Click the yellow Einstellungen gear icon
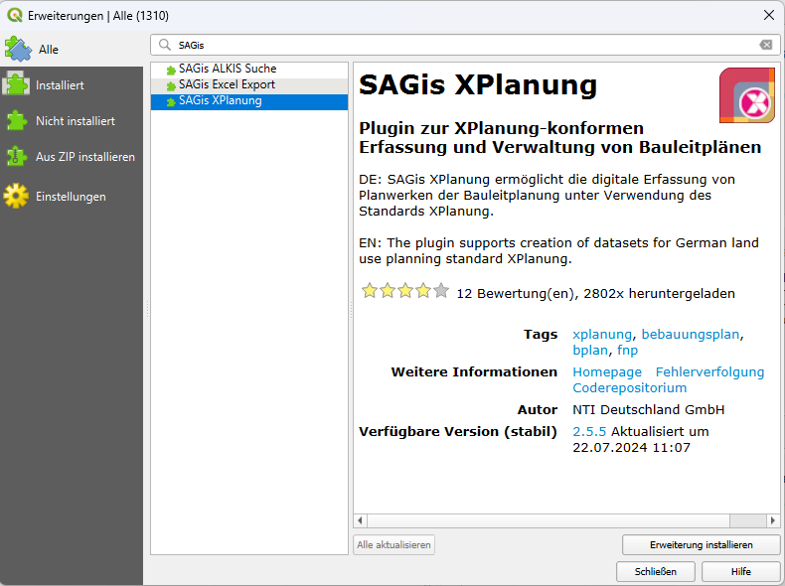Image resolution: width=785 pixels, height=586 pixels. pos(16,196)
